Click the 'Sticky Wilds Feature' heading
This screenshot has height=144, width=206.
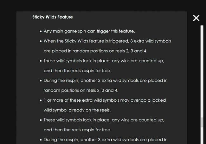[x=53, y=17]
